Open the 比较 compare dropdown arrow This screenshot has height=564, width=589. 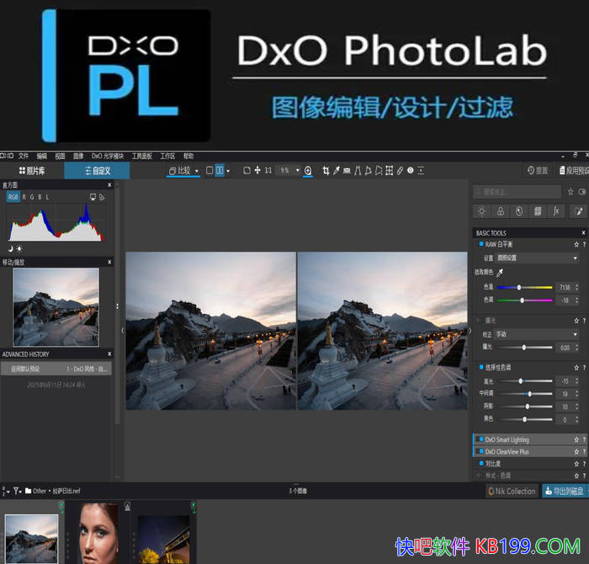tap(196, 172)
